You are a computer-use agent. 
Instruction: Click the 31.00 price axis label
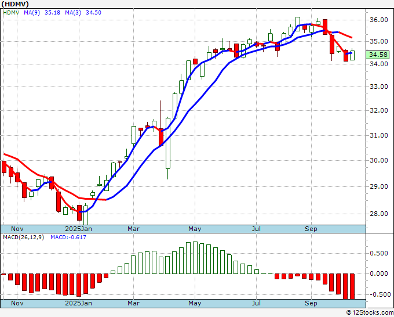click(379, 135)
